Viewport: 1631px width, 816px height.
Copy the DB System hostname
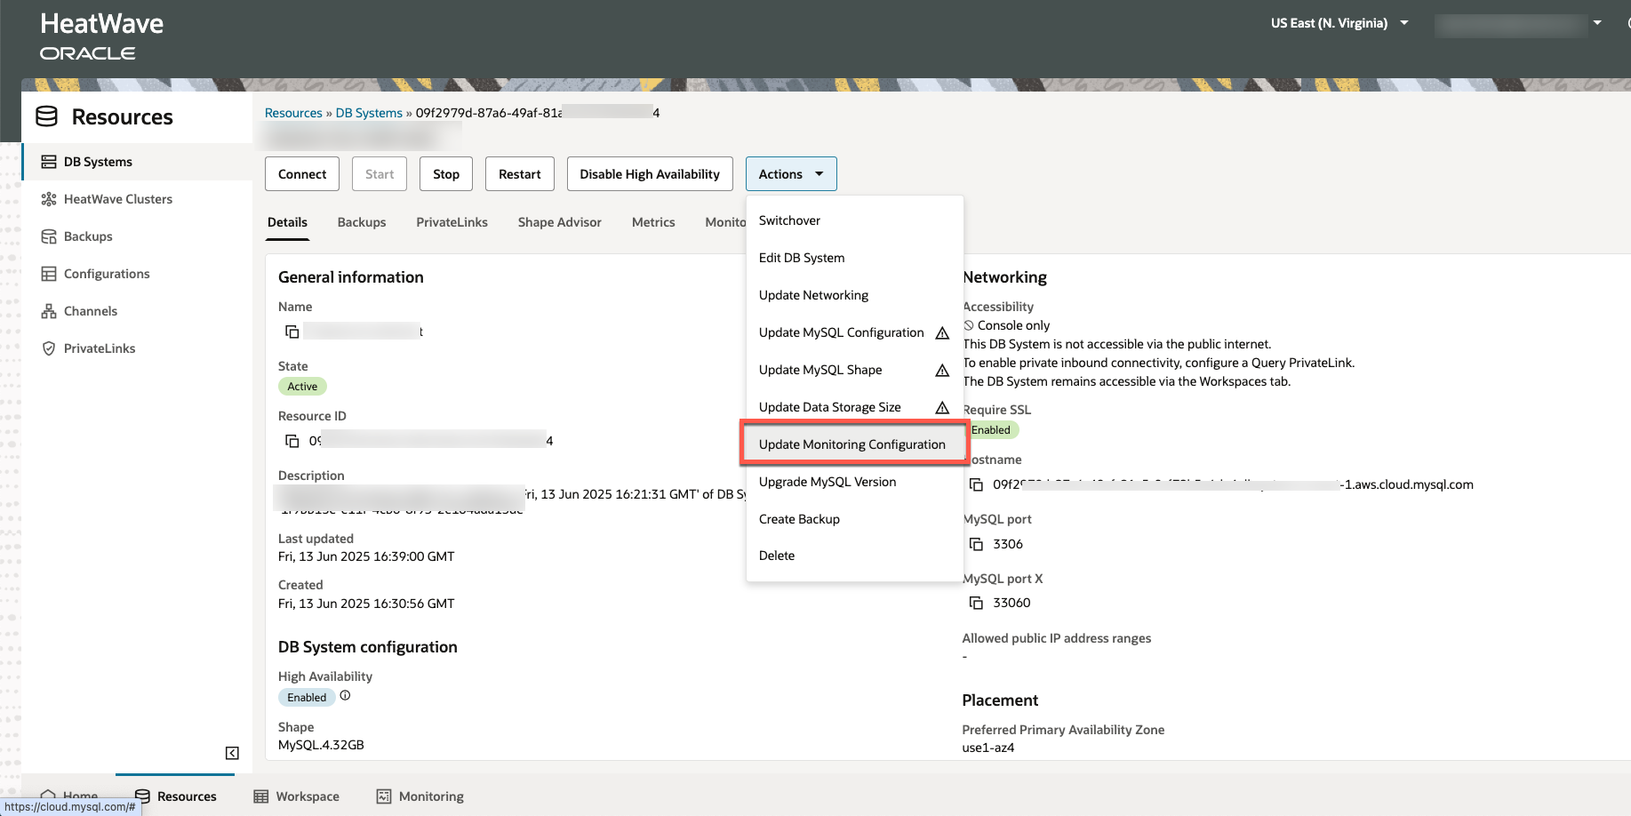975,484
